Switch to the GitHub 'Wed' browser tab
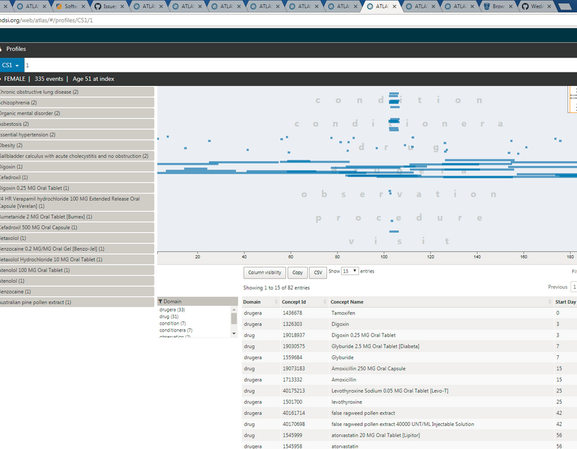Viewport: 577px width, 449px height. (x=536, y=6)
